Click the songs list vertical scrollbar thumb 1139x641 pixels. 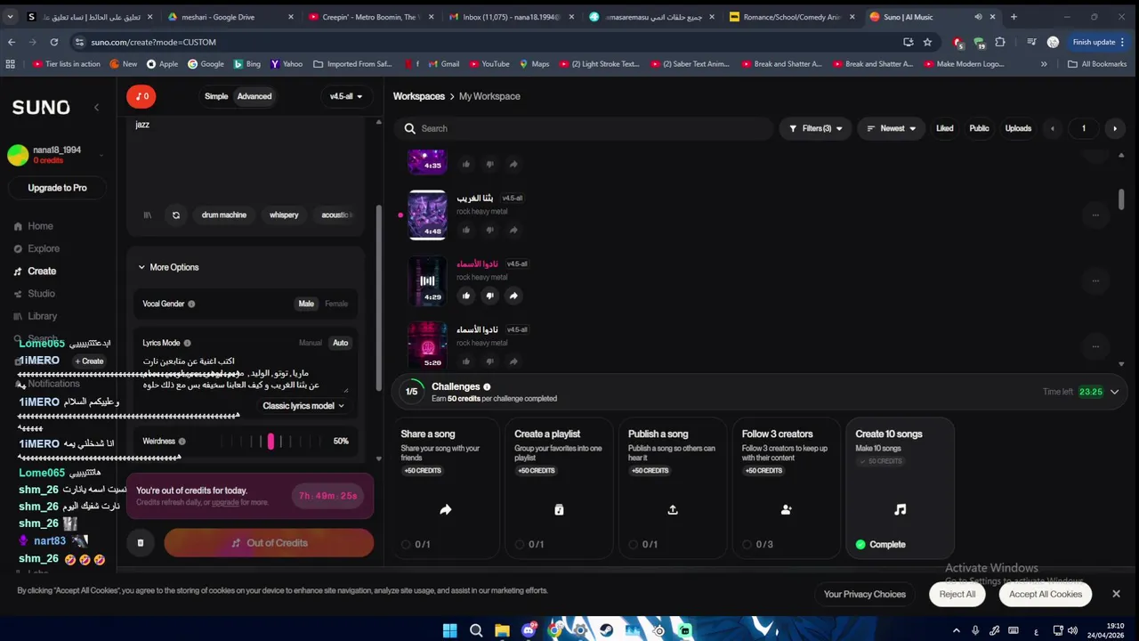coord(1121,199)
